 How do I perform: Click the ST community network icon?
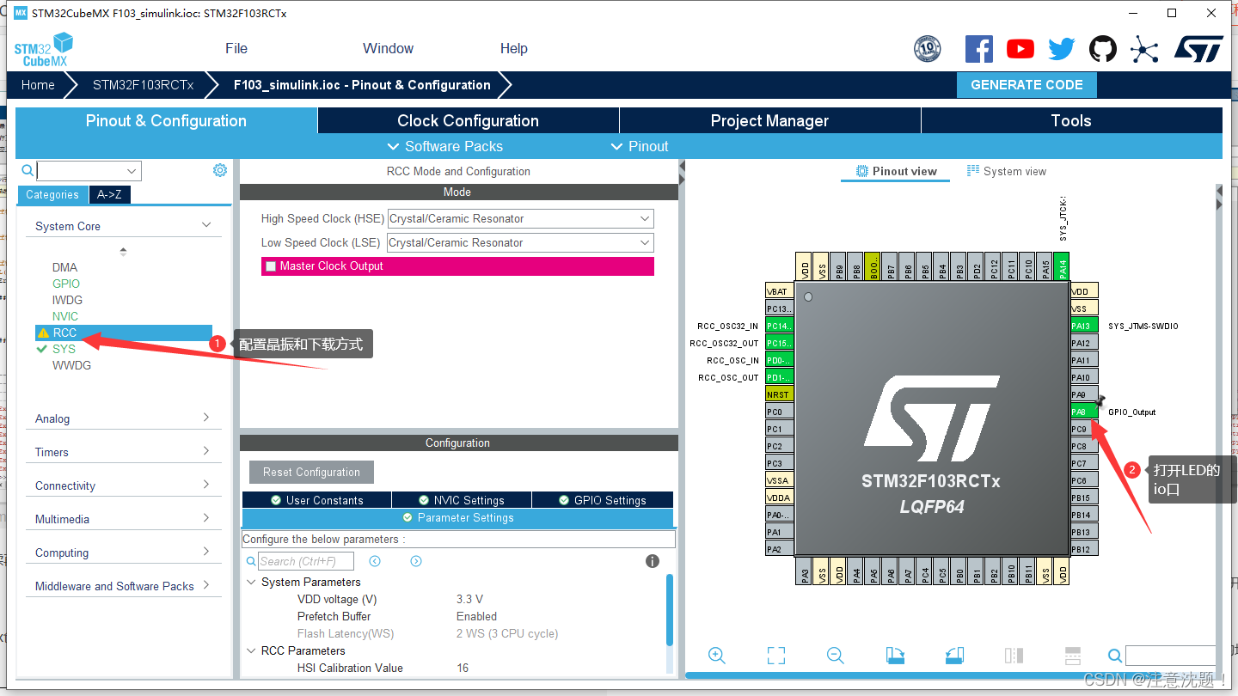[x=1144, y=49]
